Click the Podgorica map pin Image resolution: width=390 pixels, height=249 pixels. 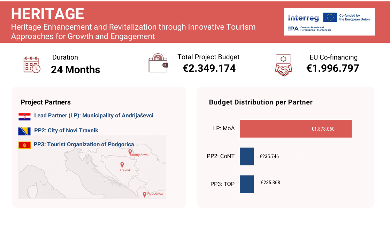(x=145, y=195)
